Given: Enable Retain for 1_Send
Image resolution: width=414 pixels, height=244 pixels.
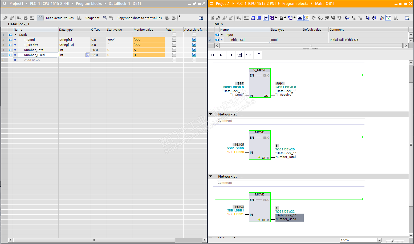Looking at the screenshot, I should [x=174, y=40].
